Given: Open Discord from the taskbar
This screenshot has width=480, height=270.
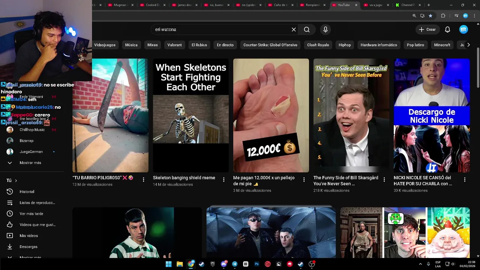Looking at the screenshot, I should click(x=224, y=264).
